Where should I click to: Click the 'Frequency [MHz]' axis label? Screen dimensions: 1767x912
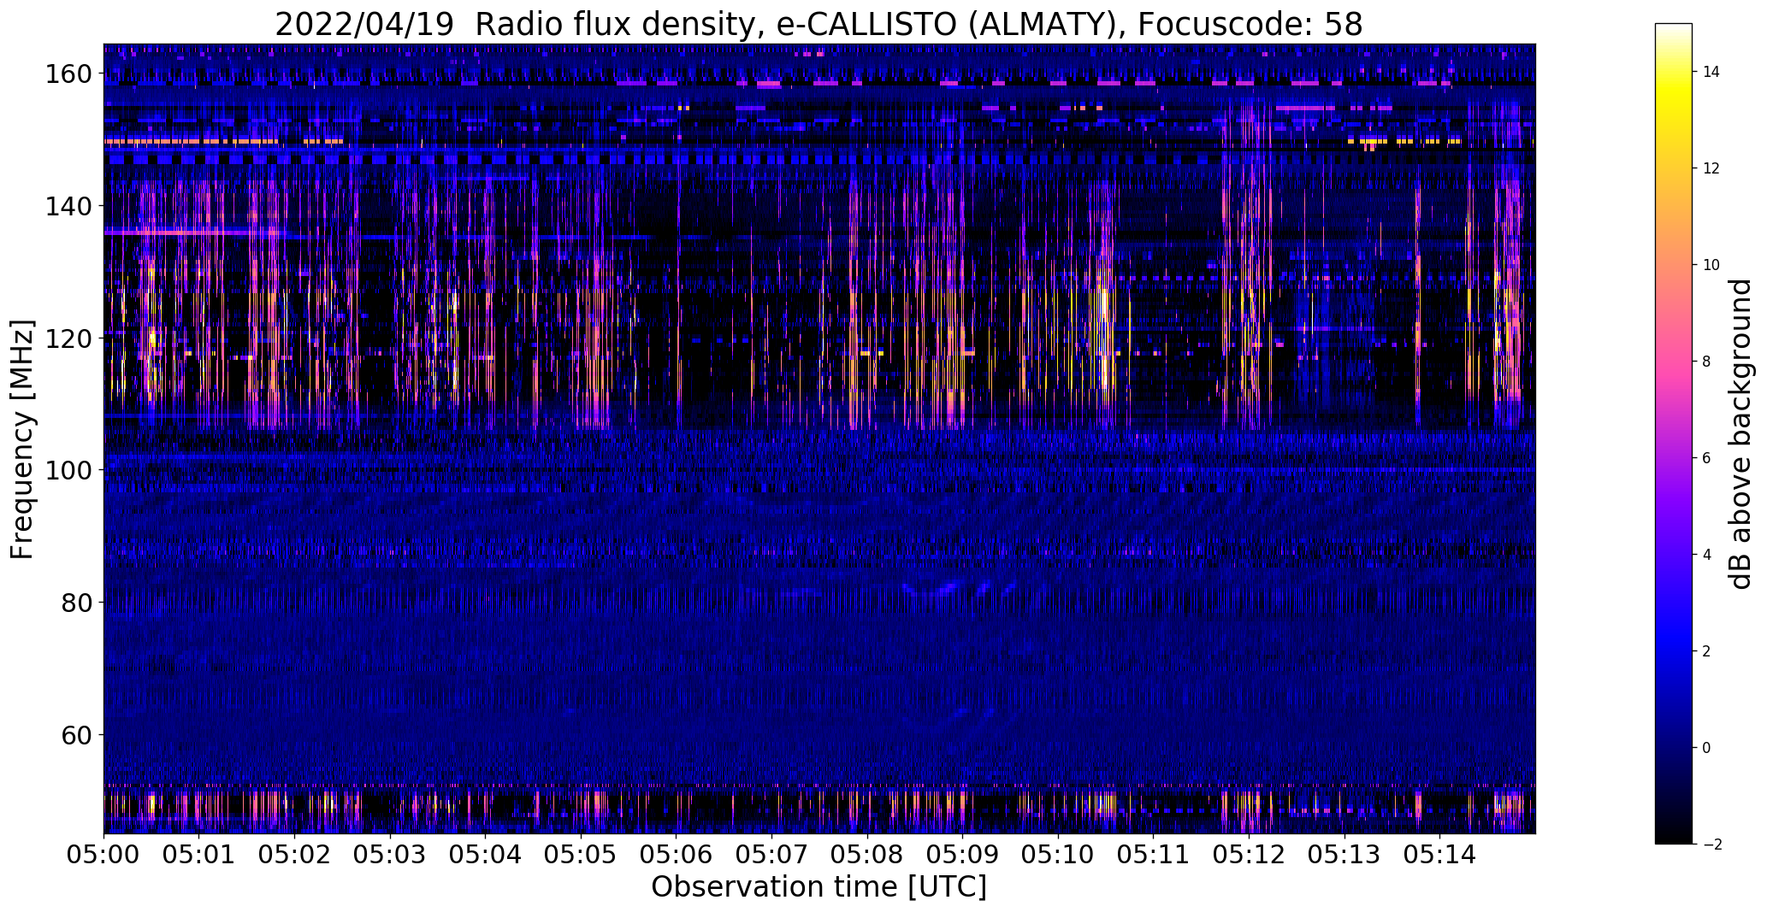click(22, 439)
